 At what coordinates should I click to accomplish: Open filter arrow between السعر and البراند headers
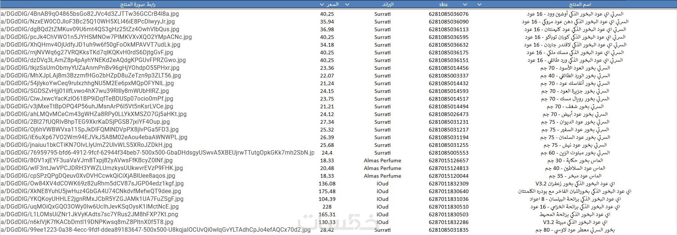[347, 4]
